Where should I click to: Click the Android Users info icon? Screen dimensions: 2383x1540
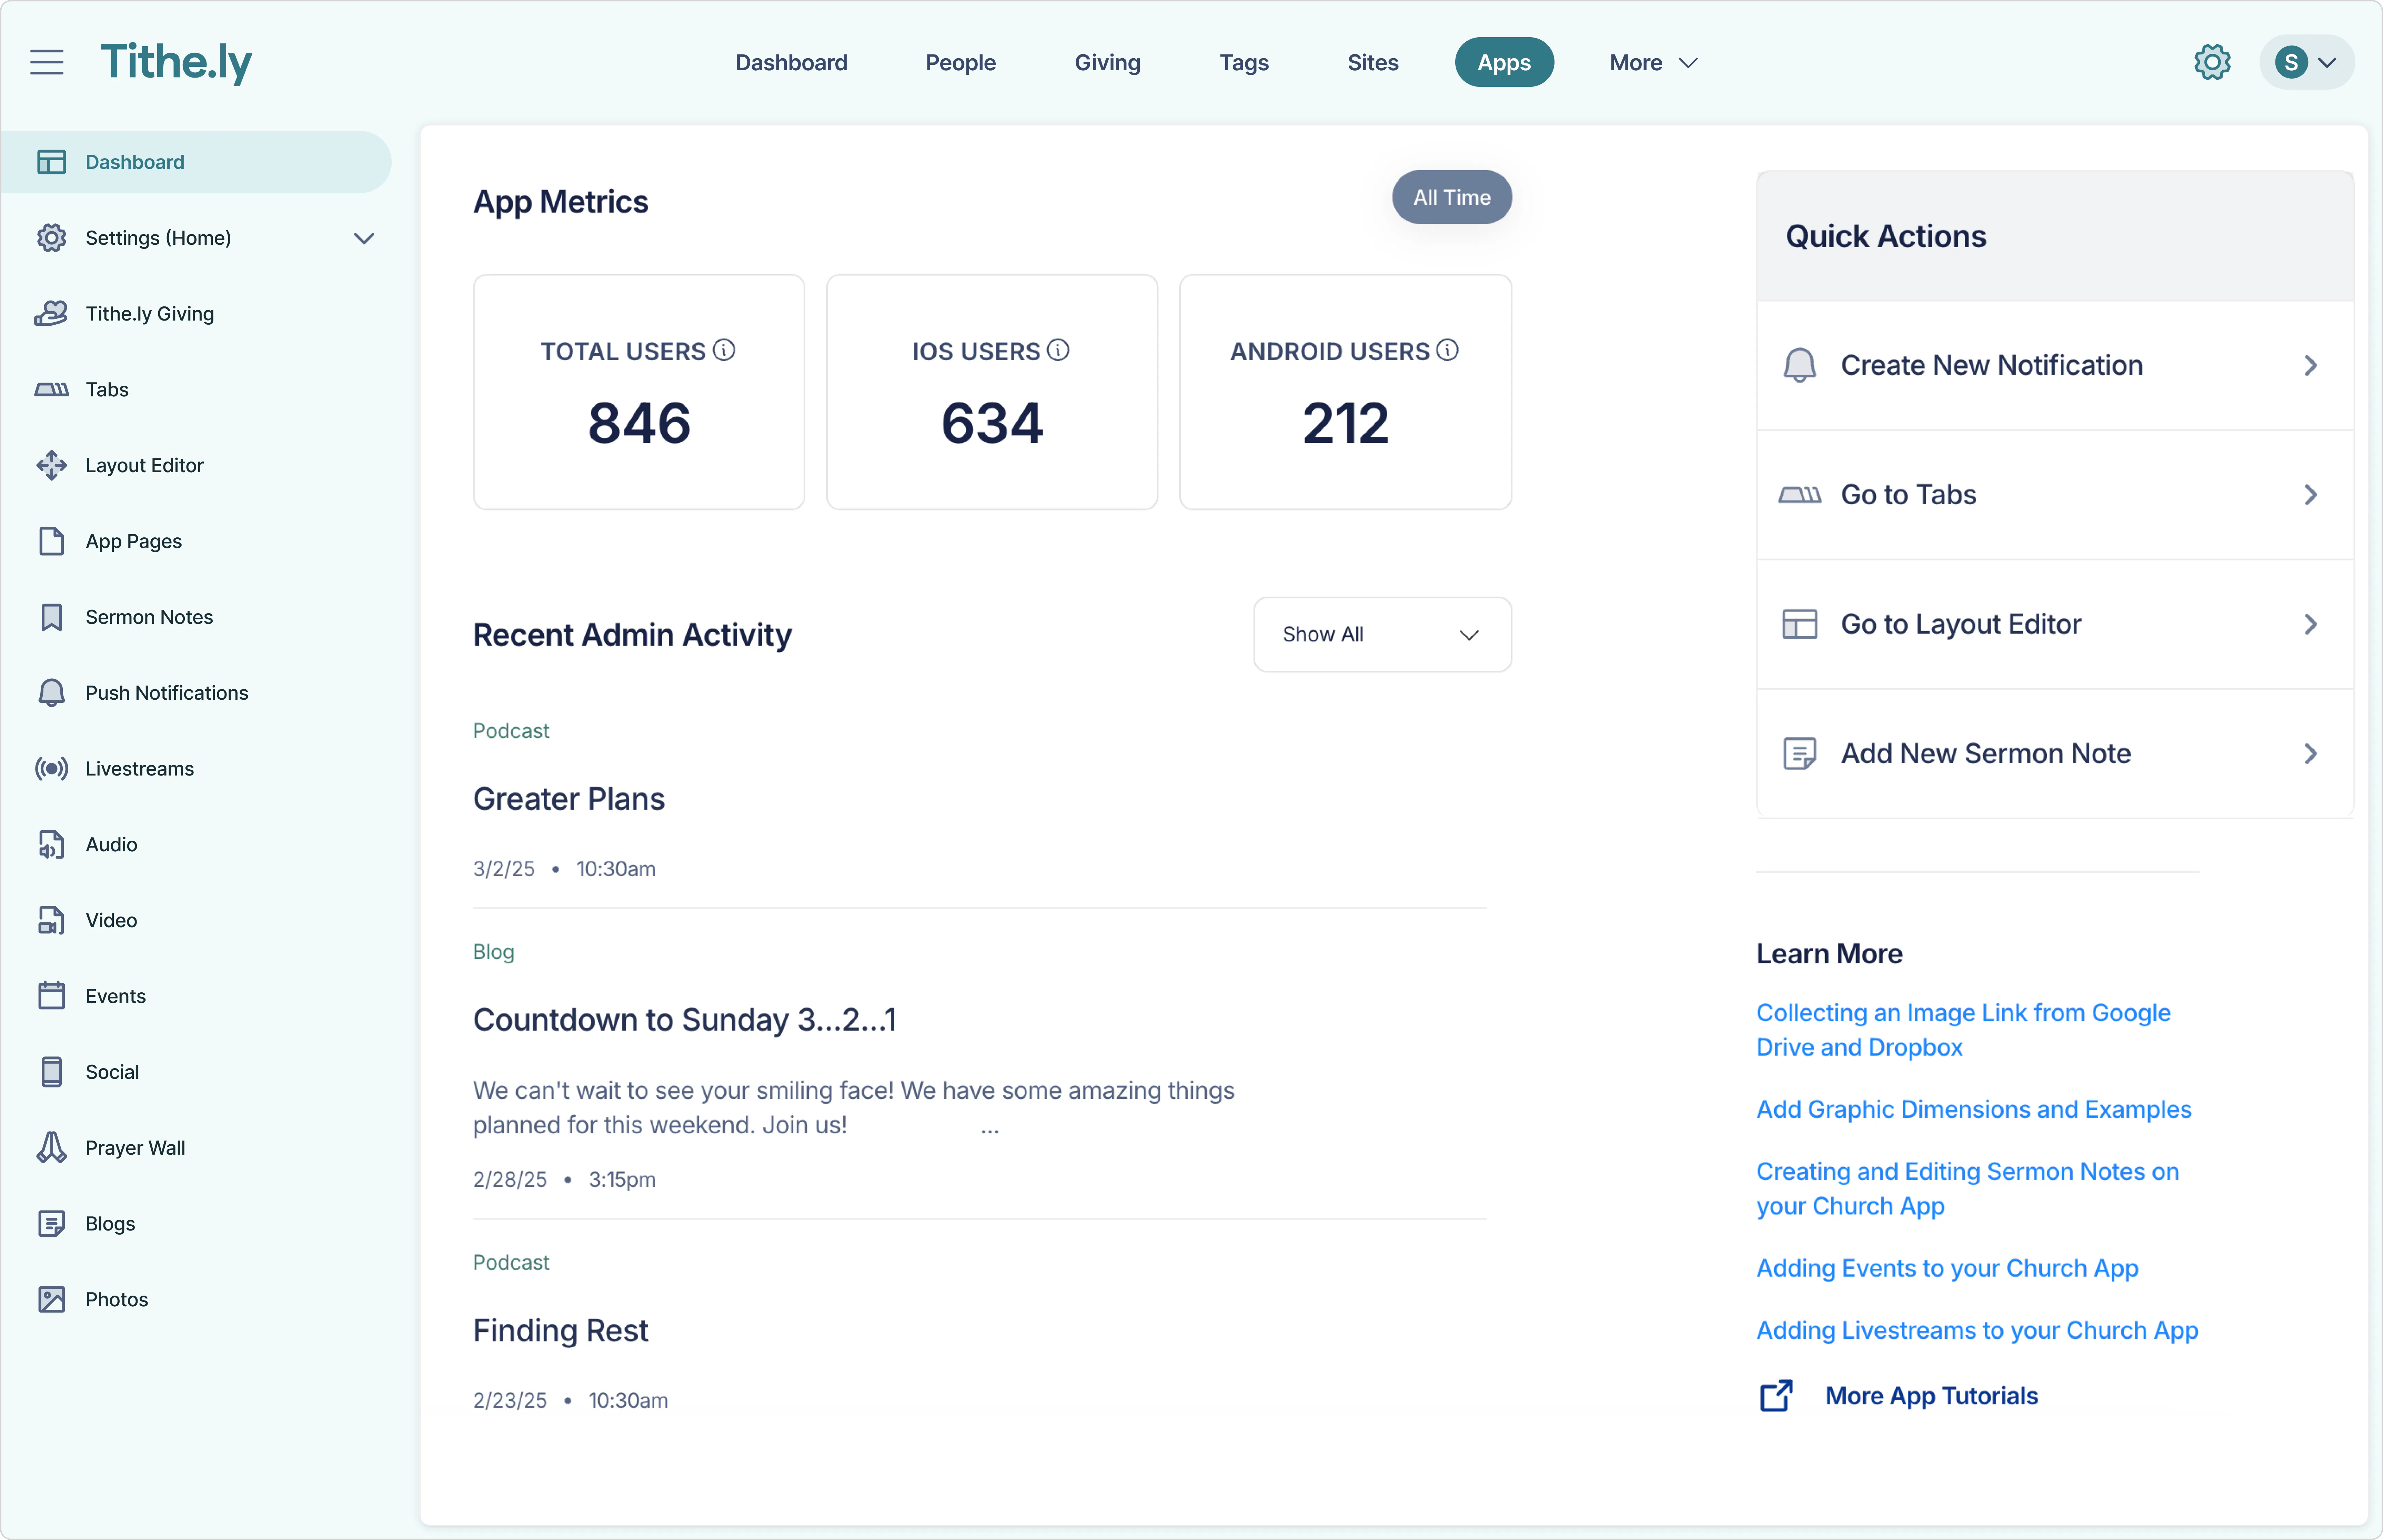pos(1447,350)
